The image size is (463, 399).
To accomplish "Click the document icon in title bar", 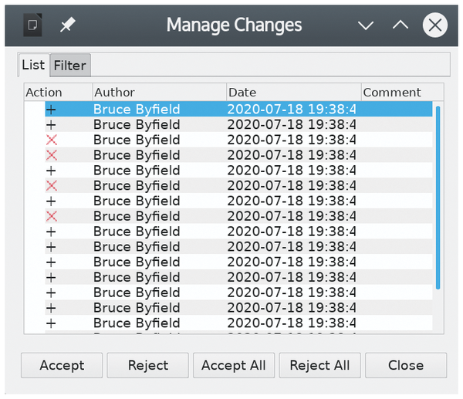I will [32, 25].
